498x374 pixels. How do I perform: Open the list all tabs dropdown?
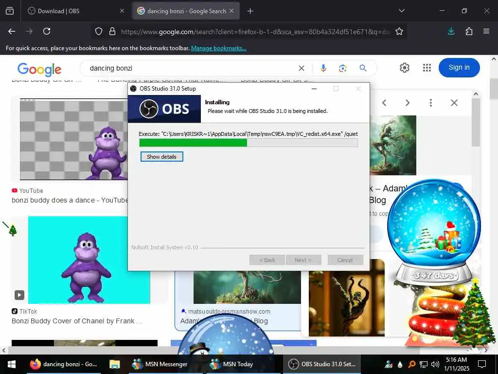[401, 11]
